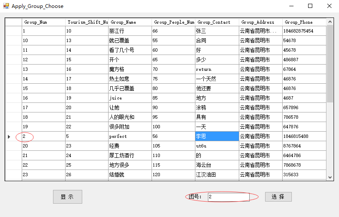
Task: Click the 选择 button
Action: point(278,197)
